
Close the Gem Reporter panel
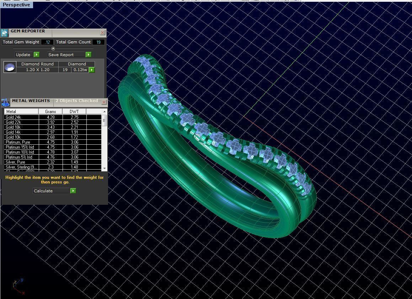pyautogui.click(x=102, y=33)
